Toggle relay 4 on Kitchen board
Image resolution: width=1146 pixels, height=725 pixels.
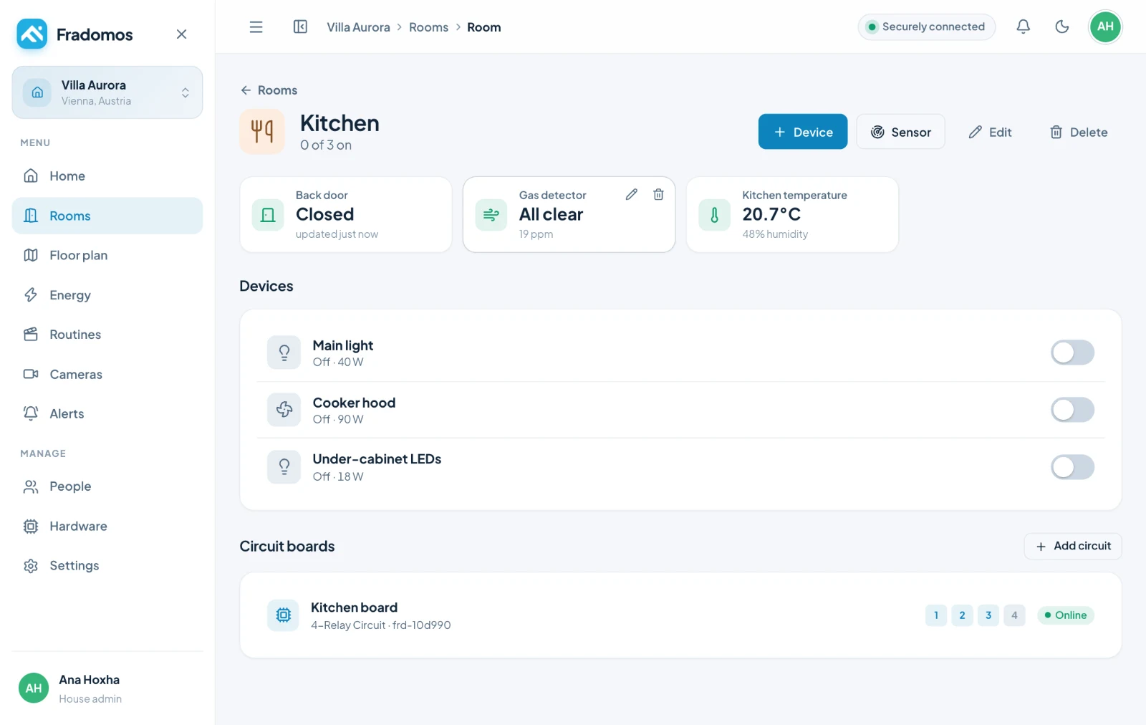1014,615
